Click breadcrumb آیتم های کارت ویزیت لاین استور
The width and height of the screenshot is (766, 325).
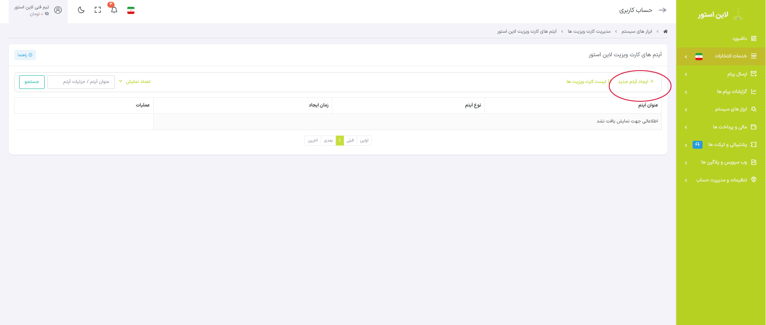(x=527, y=32)
